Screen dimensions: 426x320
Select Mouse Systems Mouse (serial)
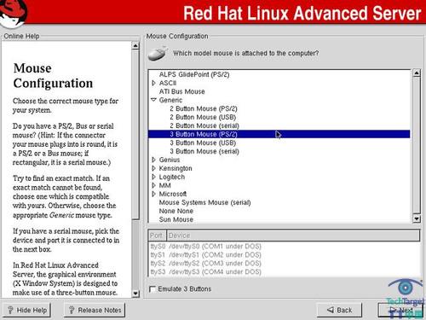click(x=204, y=202)
